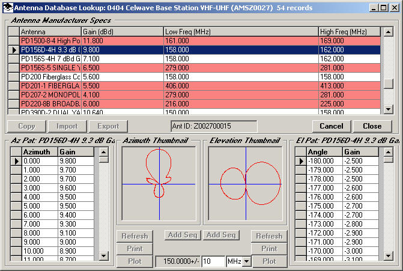
Task: Click the elevation angle -170.000 cell
Action: pos(324,251)
